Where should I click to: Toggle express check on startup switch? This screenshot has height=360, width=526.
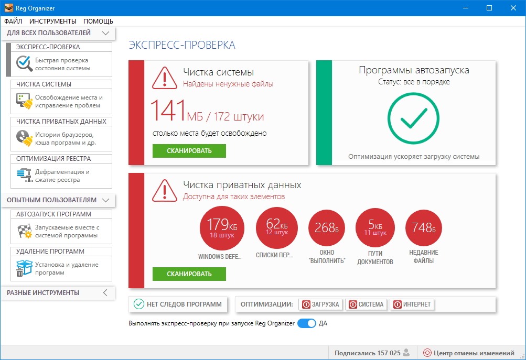click(x=306, y=323)
